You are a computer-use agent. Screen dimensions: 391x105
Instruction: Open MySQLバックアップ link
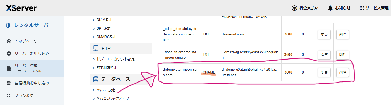[x=113, y=98]
